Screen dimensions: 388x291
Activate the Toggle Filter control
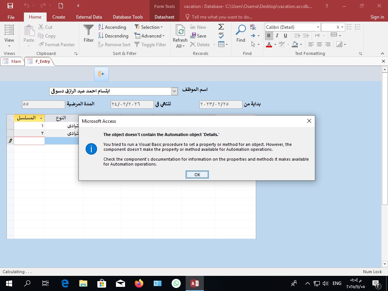[x=150, y=44]
